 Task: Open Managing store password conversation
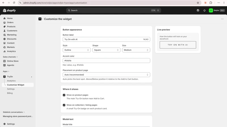coord(18,116)
